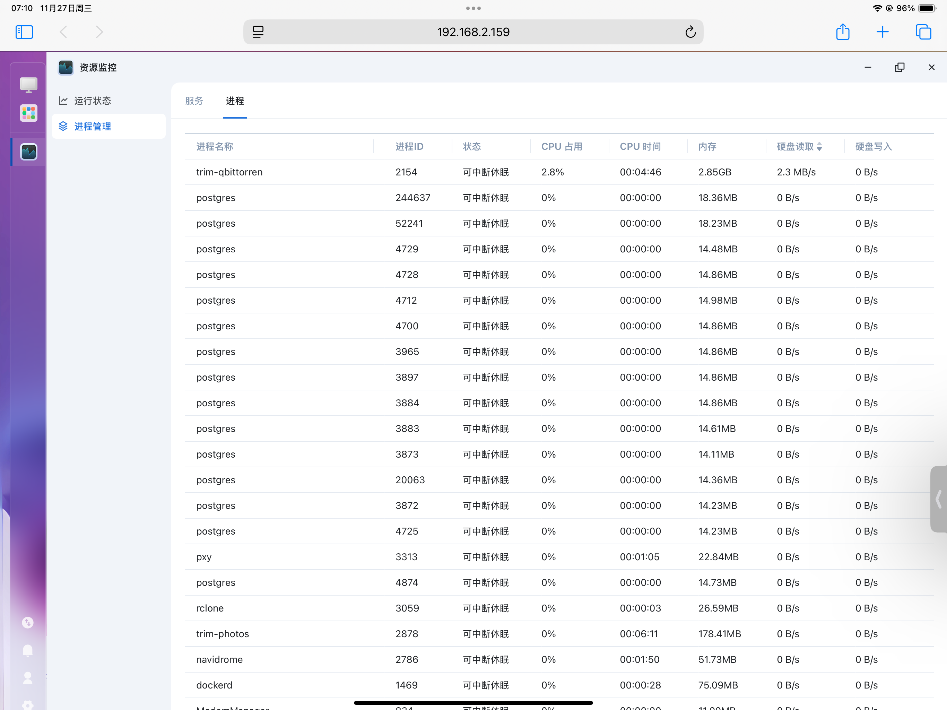Switch to the 进程 tab

[x=235, y=101]
